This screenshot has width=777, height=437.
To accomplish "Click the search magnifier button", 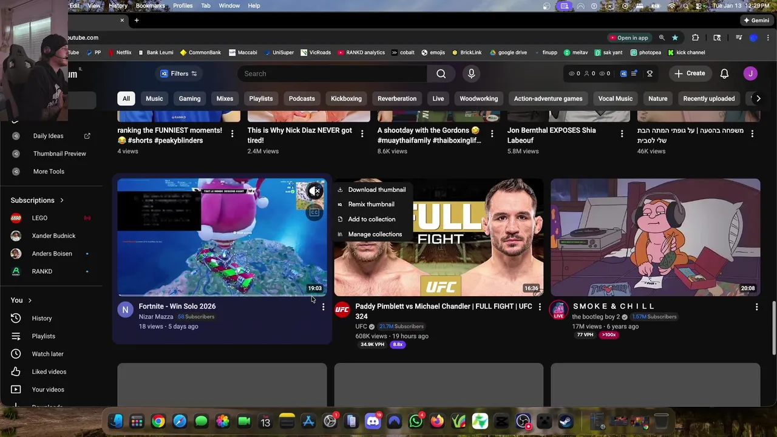I will [441, 73].
